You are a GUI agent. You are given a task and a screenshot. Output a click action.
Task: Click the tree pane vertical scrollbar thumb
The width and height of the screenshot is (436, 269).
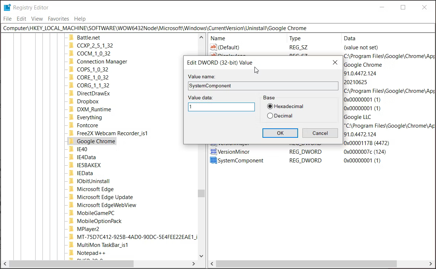(201, 193)
